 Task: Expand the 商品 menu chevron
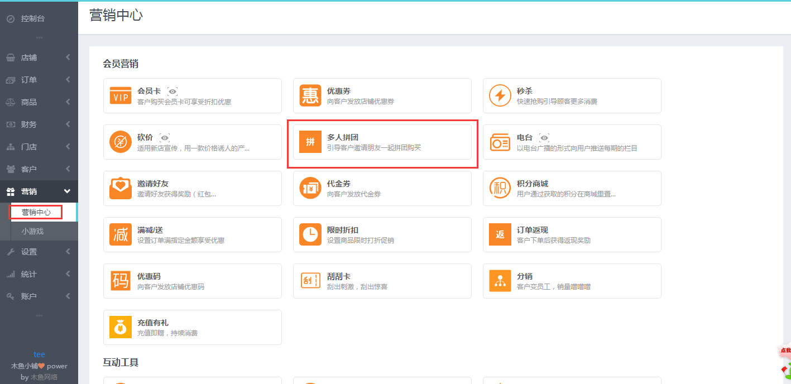(x=68, y=102)
